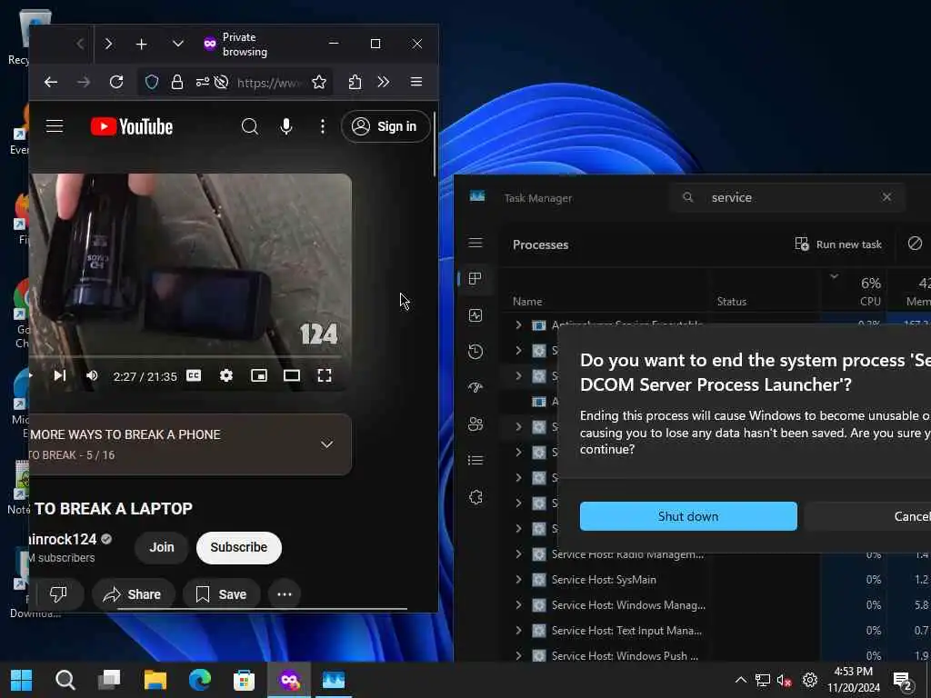Open Task Manager navigation hamburger menu
This screenshot has width=931, height=698.
475,243
